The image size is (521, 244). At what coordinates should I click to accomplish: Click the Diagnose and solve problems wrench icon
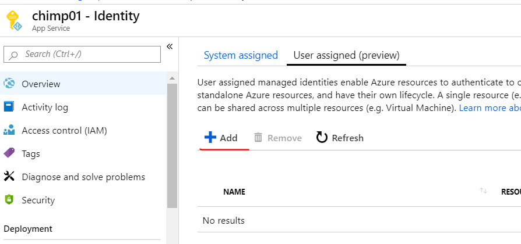click(9, 177)
